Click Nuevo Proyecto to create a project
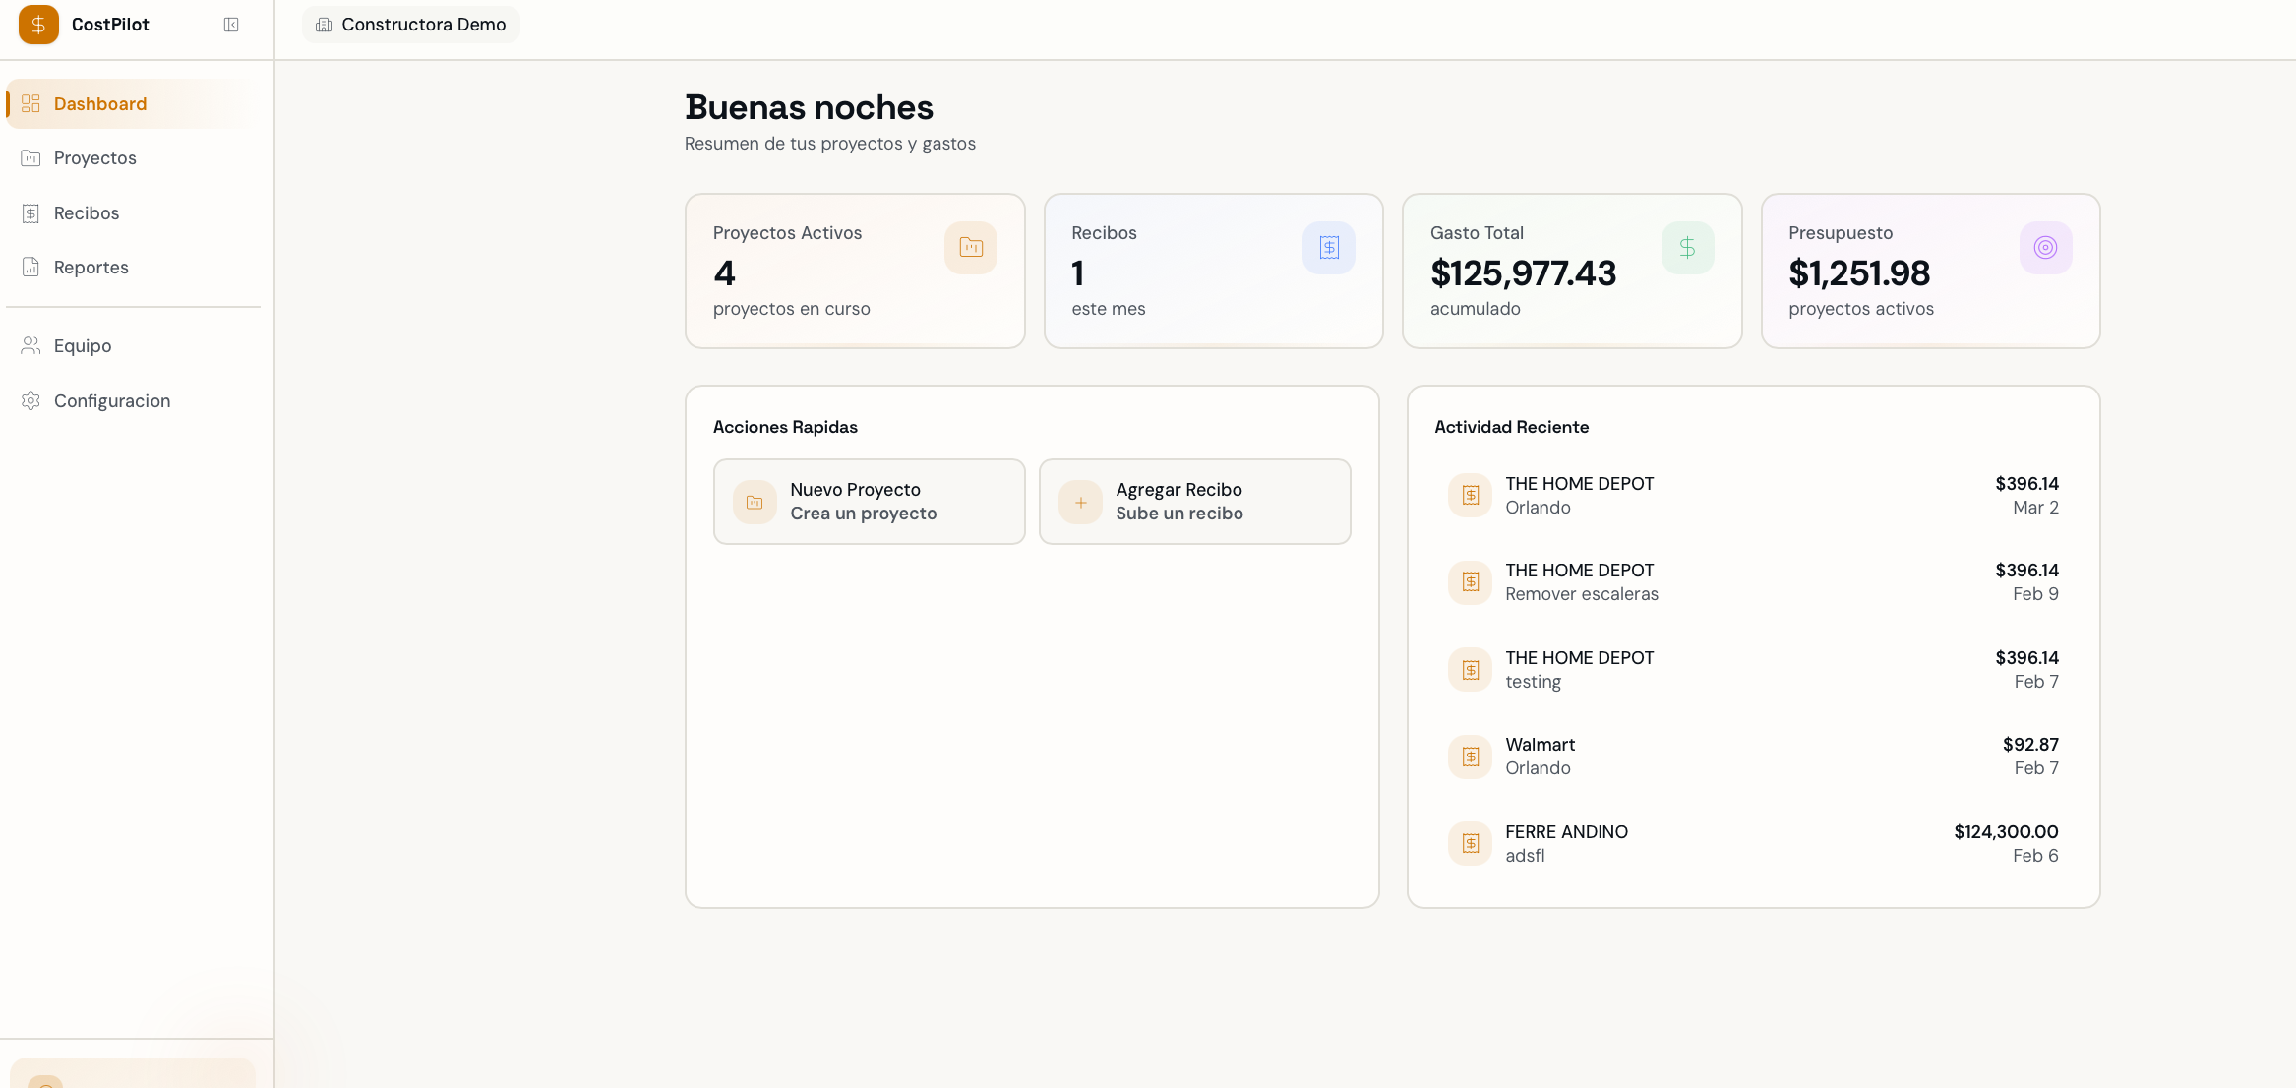The image size is (2296, 1088). (869, 502)
